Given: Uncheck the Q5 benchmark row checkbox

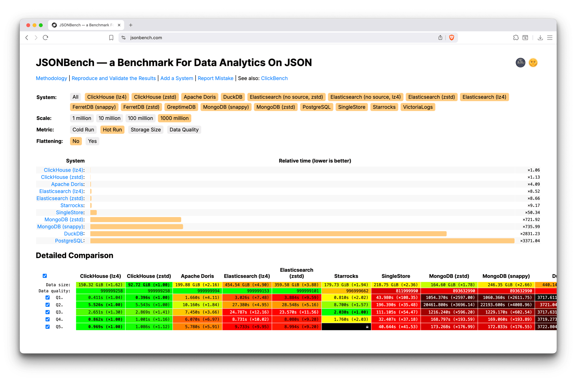Looking at the screenshot, I should [47, 327].
